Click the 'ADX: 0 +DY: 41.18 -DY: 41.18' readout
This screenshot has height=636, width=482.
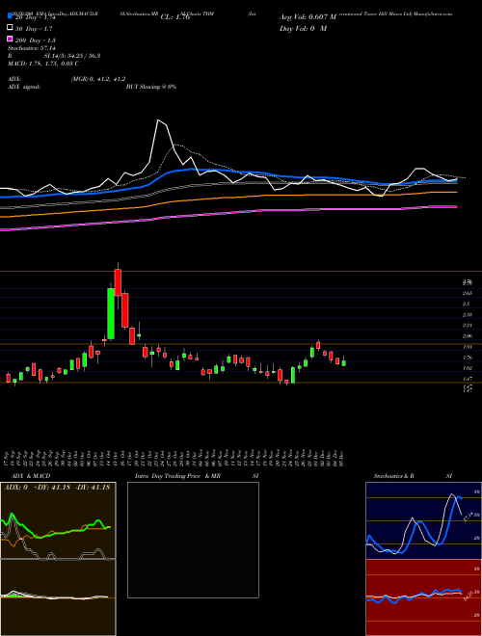(x=57, y=488)
